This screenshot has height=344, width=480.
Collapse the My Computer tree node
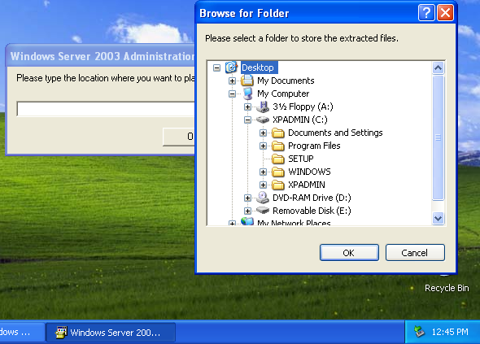coord(232,94)
